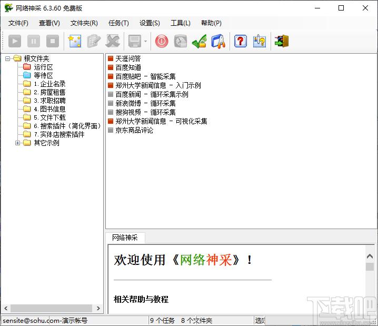
Task: Click the folder tree scroll-left arrow
Action: tap(6, 308)
